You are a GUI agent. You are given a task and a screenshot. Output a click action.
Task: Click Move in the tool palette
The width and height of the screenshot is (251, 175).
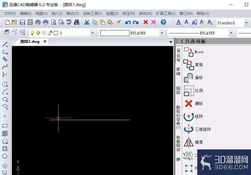pos(193,52)
